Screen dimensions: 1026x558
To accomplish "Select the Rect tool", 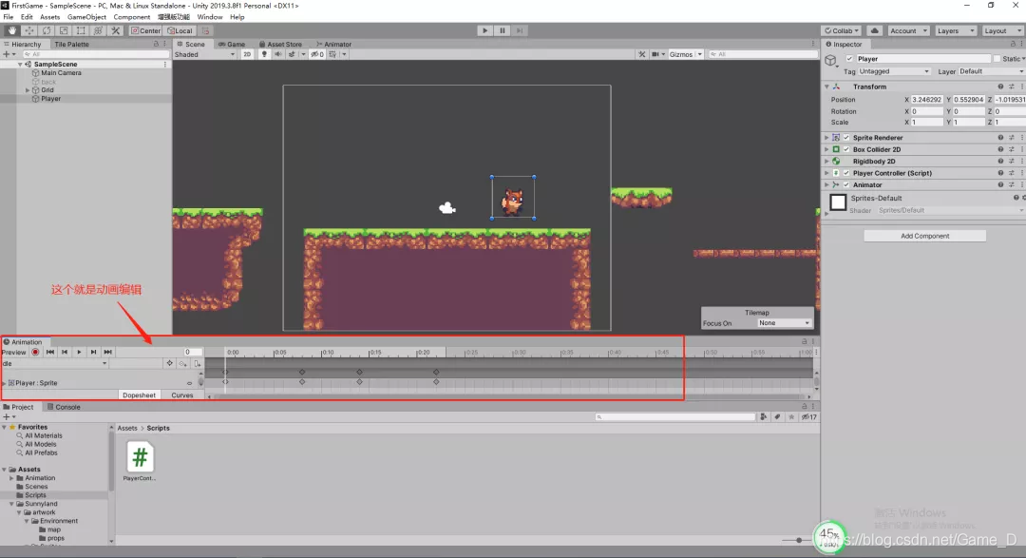I will [x=81, y=30].
